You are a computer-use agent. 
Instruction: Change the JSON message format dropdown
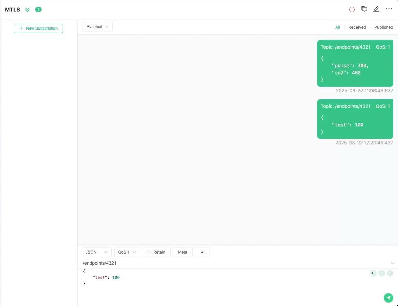point(96,252)
